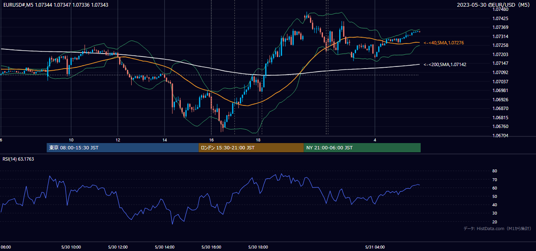Click the 5/30 14:00 bottom time label

point(165,247)
